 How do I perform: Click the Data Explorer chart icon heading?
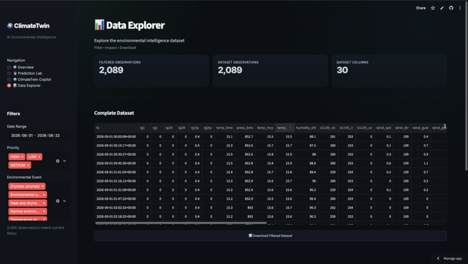(x=99, y=25)
